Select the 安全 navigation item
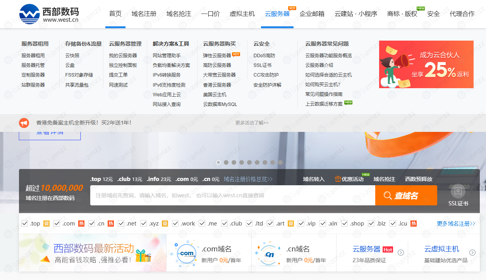The image size is (486, 280). [x=434, y=14]
